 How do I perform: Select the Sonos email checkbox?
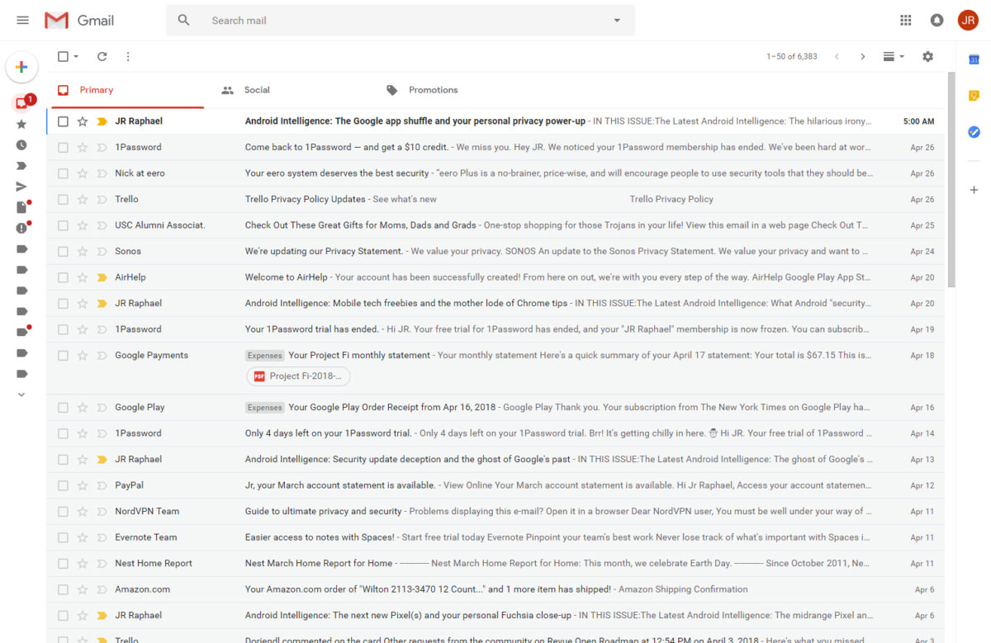pyautogui.click(x=63, y=251)
